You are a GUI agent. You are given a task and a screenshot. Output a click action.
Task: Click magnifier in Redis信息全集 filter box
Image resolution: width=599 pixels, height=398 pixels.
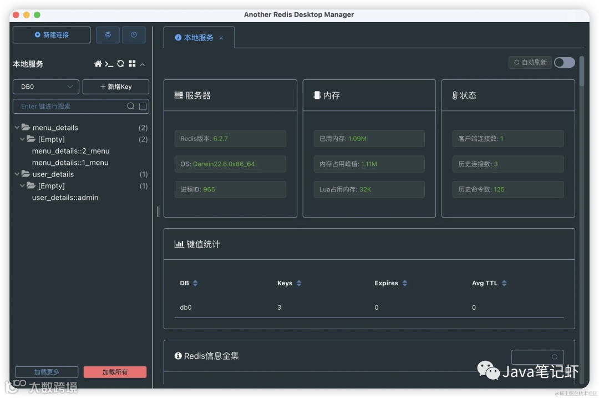[555, 357]
